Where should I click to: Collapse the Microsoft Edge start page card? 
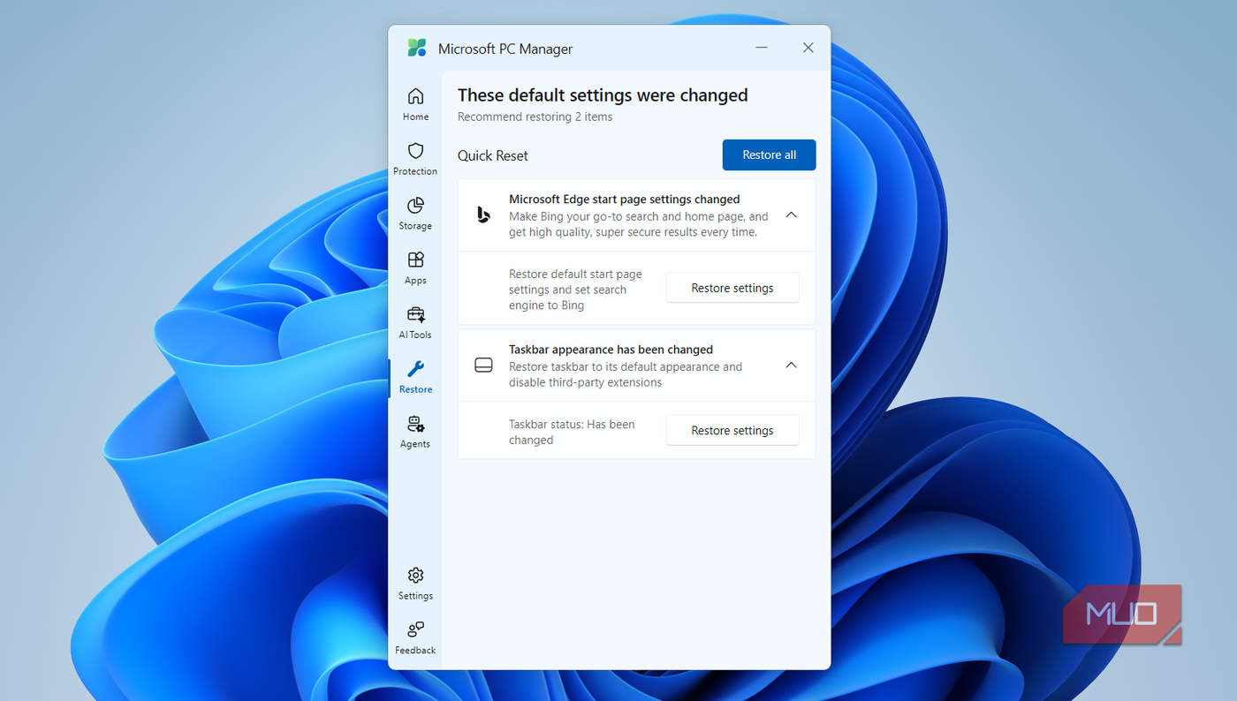click(791, 215)
